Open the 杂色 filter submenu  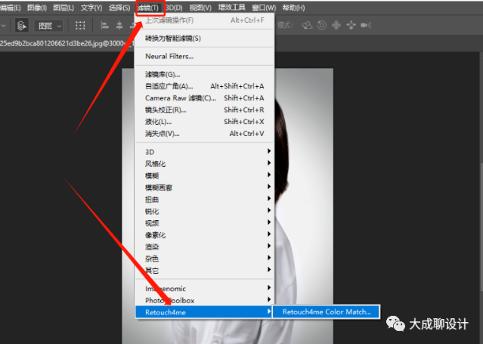pyautogui.click(x=205, y=259)
